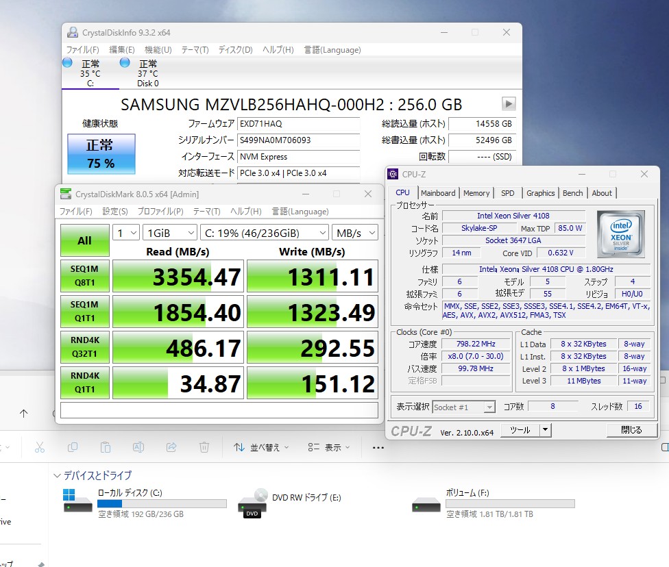Select the Disk 0 status indicator
669x567 pixels.
coord(147,73)
